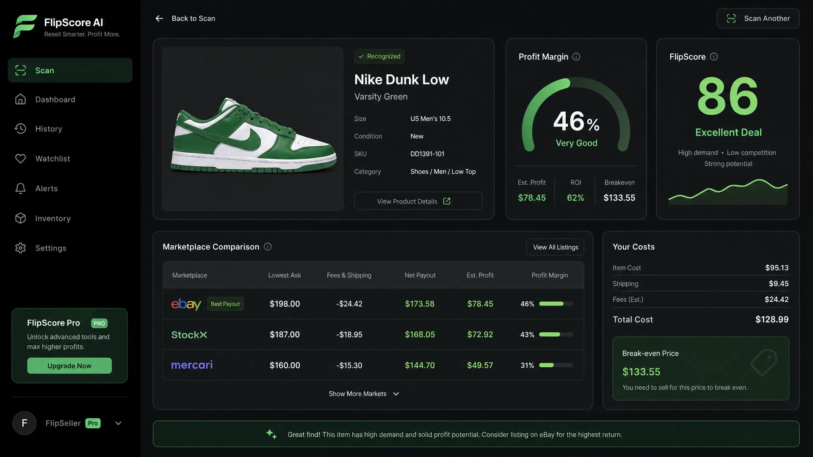Click the StockX marketplace logo

tap(189, 335)
